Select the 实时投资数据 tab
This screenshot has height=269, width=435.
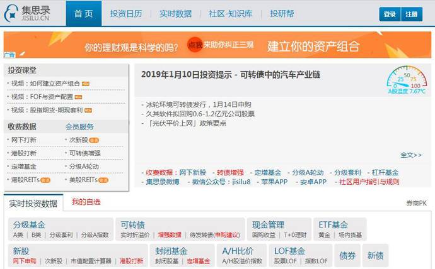point(33,204)
